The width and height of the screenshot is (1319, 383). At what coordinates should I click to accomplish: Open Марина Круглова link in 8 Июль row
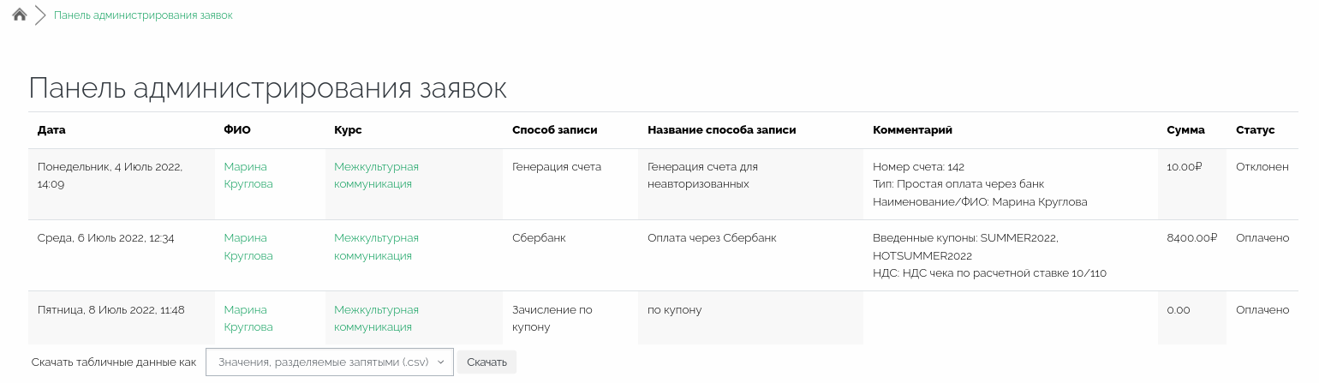coord(248,318)
